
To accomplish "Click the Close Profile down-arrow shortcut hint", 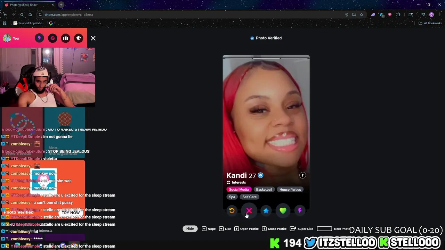I will click(274, 228).
